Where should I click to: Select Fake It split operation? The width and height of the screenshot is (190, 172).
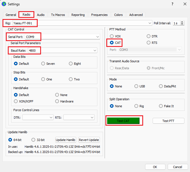(161, 106)
